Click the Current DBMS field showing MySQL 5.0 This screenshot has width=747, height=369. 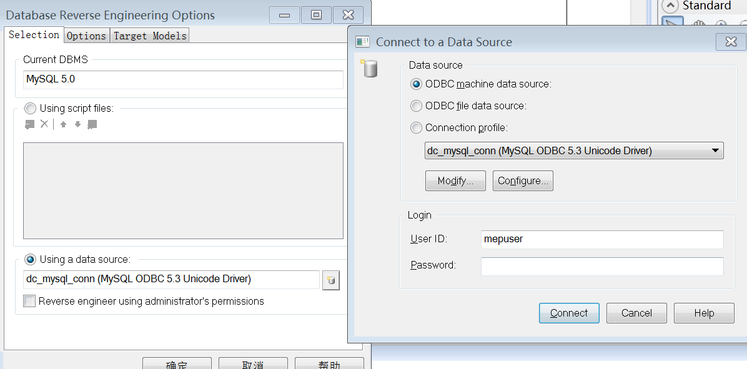click(x=183, y=79)
